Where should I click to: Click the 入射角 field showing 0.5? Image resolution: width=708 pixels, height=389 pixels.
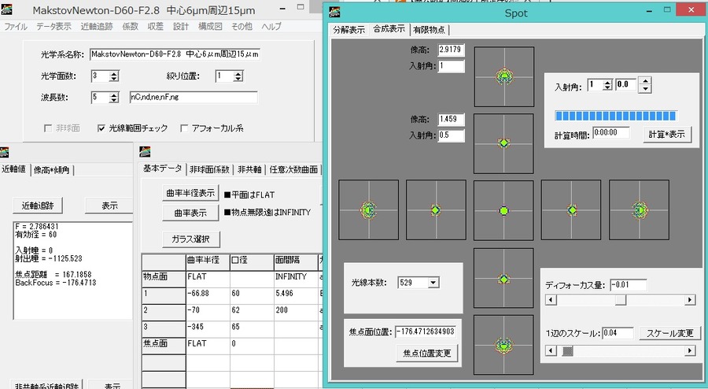(451, 135)
